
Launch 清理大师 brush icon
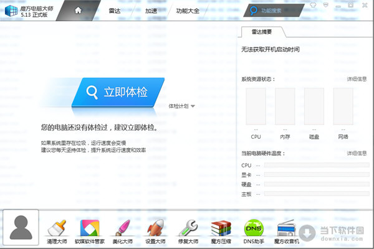(x=57, y=228)
